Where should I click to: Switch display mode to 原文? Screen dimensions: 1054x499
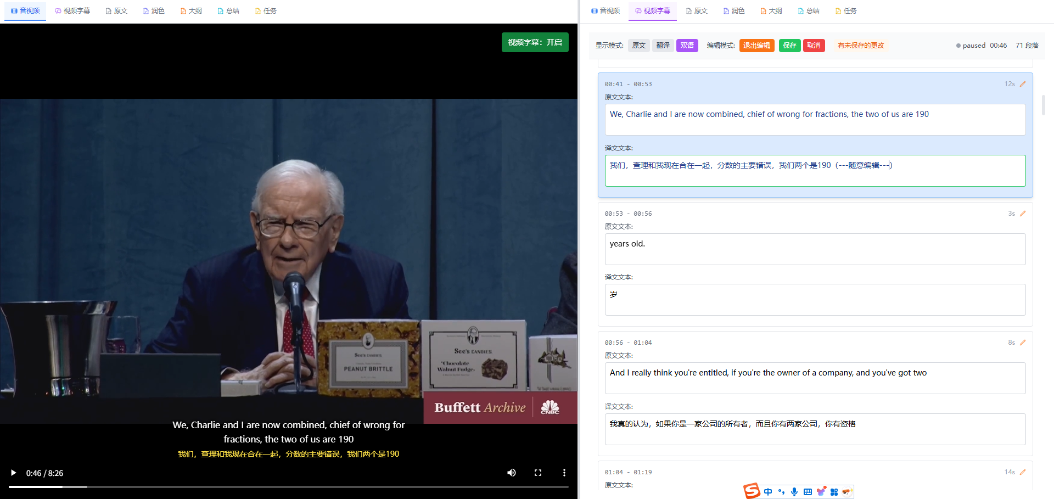click(638, 46)
